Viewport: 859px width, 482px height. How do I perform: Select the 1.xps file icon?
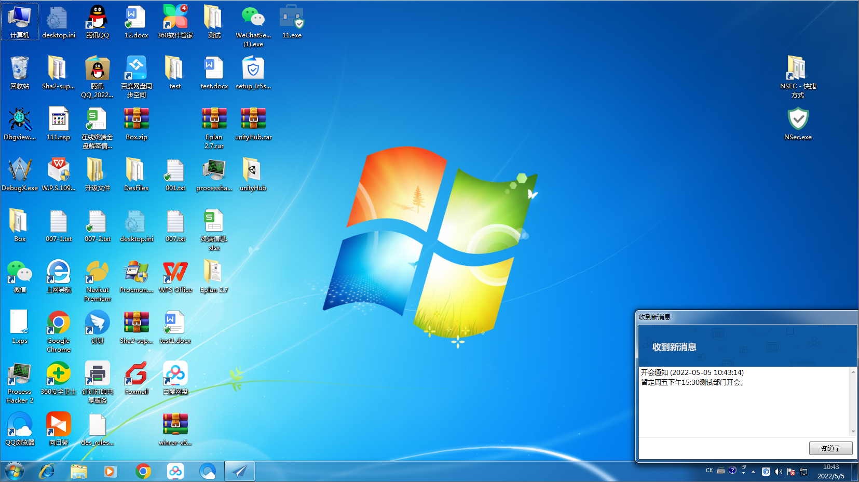(x=20, y=327)
